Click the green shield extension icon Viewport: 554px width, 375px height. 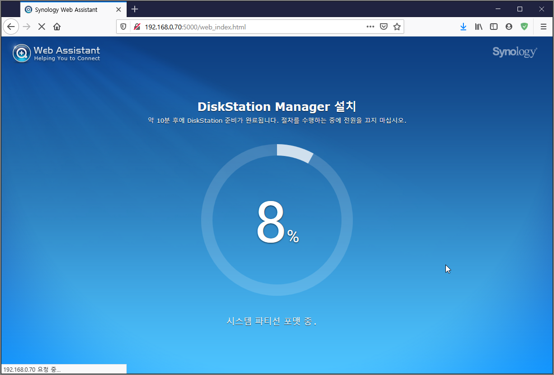click(524, 27)
